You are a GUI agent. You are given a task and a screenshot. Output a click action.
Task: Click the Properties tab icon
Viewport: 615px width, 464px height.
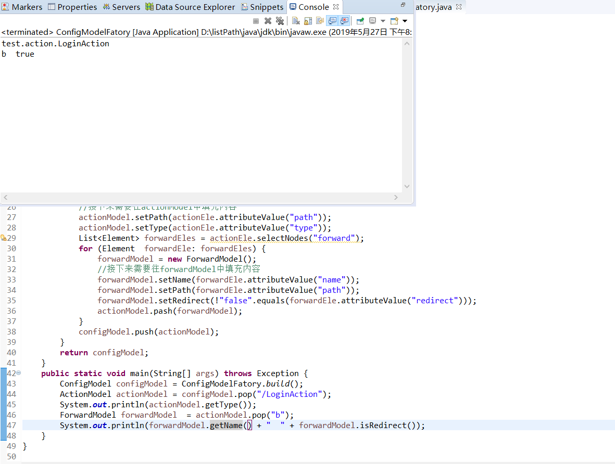(52, 7)
